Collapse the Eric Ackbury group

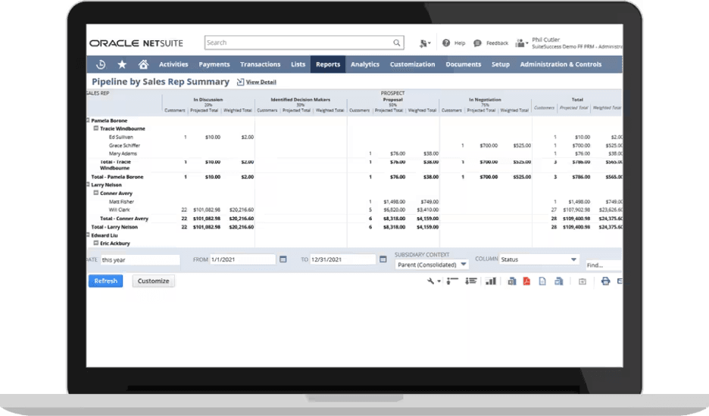click(x=96, y=243)
